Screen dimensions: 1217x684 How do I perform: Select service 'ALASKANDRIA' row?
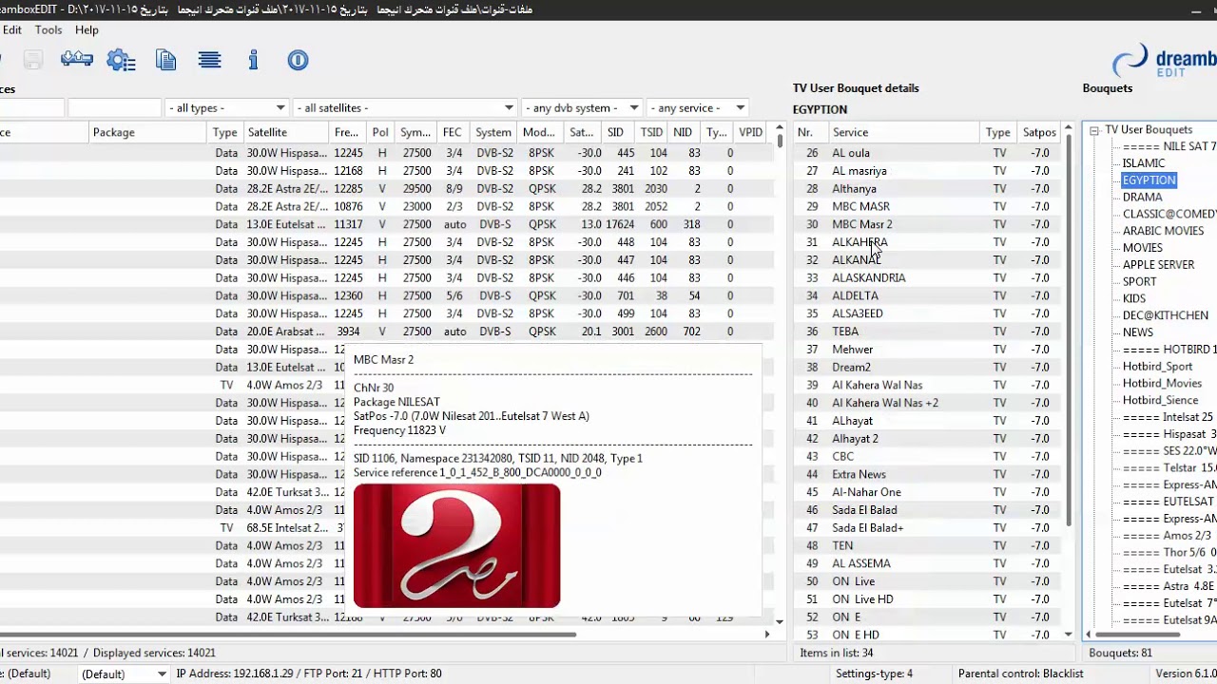pos(927,278)
